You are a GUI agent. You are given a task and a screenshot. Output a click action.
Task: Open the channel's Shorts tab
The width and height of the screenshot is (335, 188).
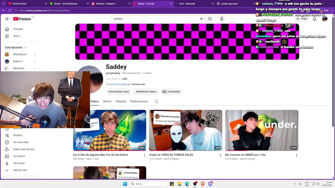click(107, 101)
